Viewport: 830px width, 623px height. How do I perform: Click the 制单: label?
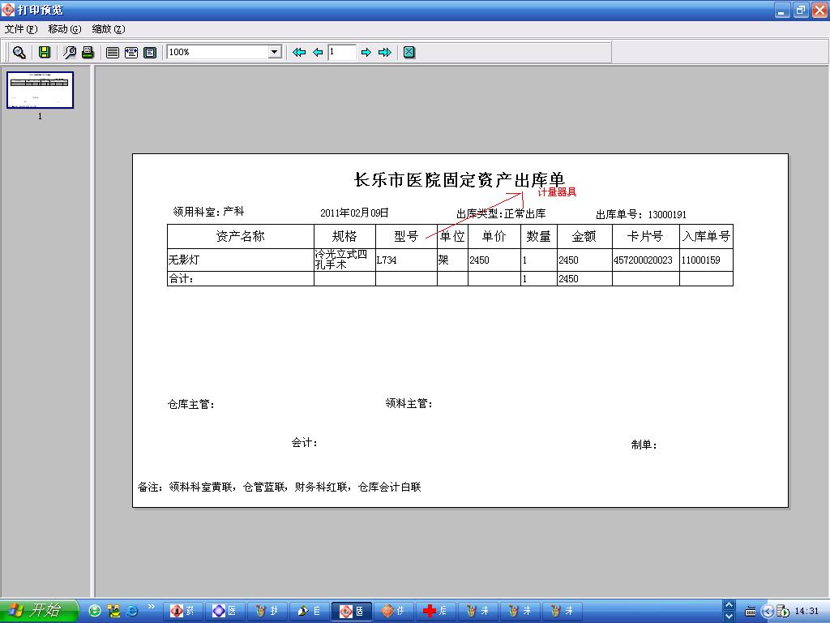pos(644,445)
